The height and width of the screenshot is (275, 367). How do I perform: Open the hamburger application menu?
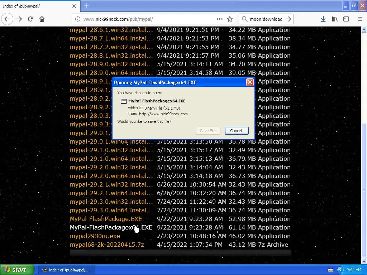(360, 19)
